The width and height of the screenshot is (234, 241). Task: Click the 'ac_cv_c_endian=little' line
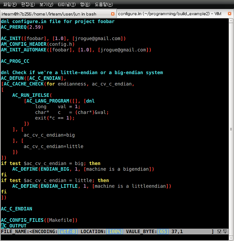tap(53, 146)
